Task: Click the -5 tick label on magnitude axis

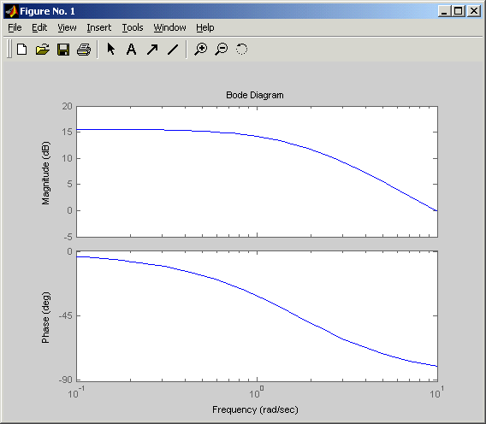Action: click(x=68, y=237)
